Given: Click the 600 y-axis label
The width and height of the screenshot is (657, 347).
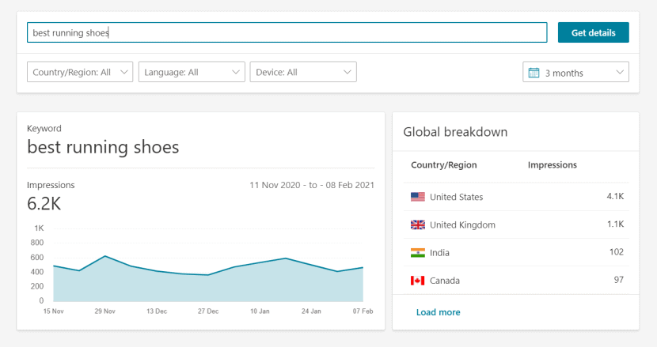Looking at the screenshot, I should 37,258.
